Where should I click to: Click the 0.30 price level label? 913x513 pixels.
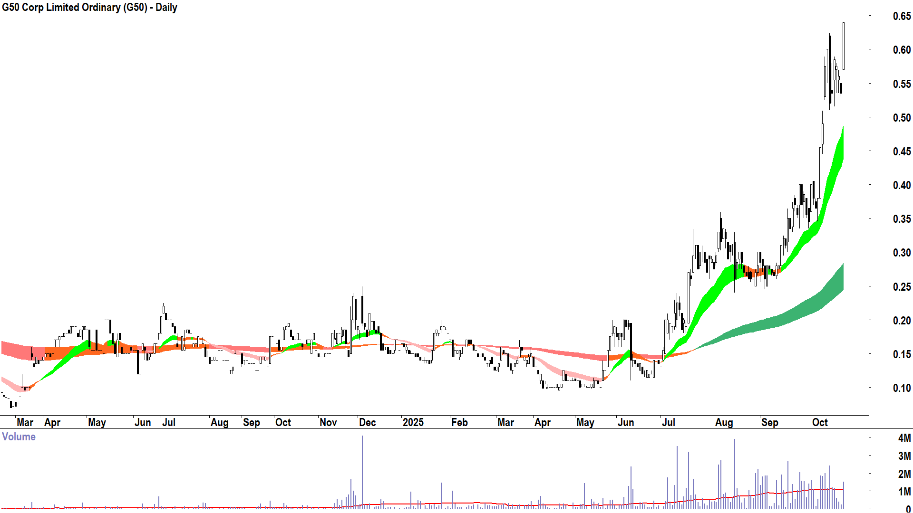point(902,253)
